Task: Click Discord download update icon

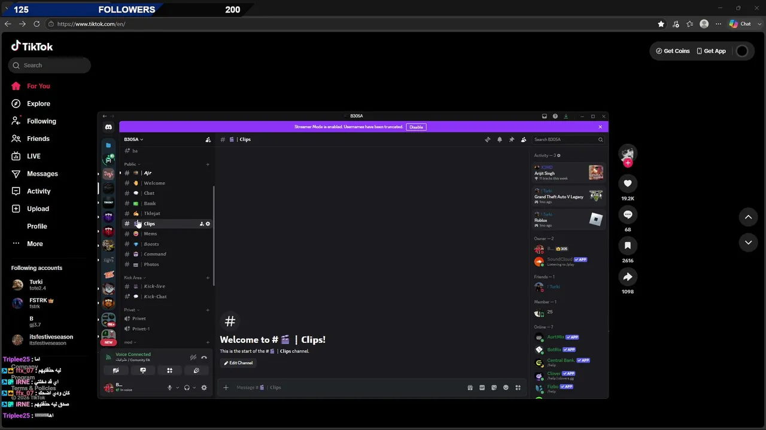Action: (x=566, y=116)
